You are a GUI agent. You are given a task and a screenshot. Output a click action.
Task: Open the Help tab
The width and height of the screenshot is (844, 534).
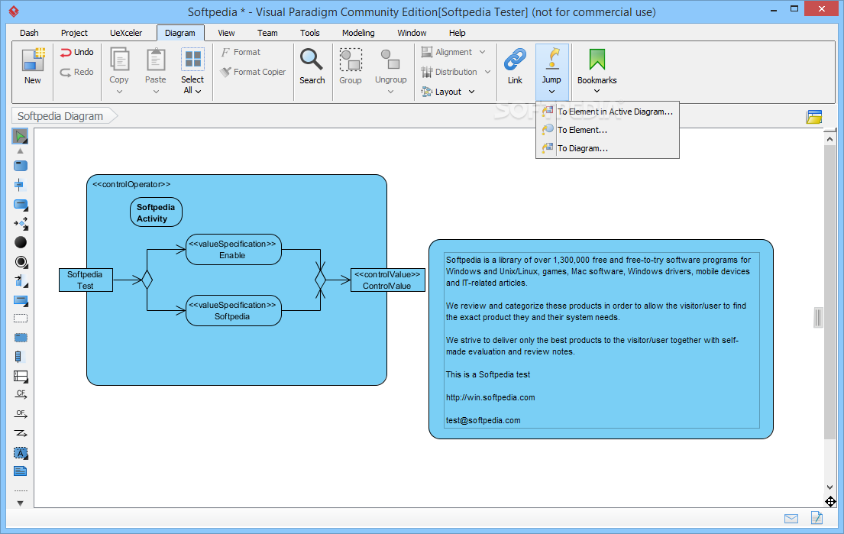457,33
